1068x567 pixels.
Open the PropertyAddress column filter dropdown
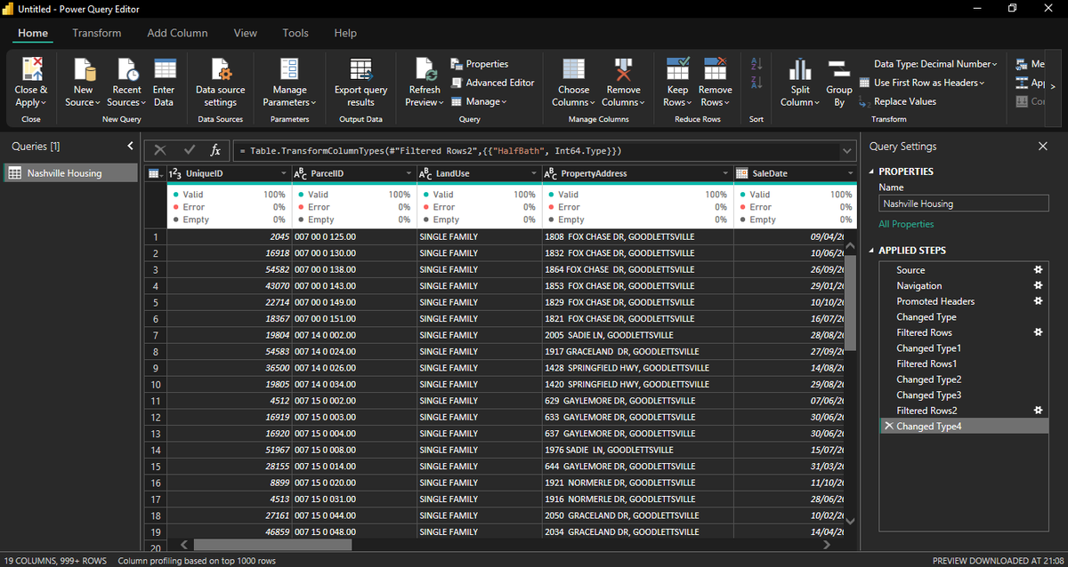(x=724, y=173)
